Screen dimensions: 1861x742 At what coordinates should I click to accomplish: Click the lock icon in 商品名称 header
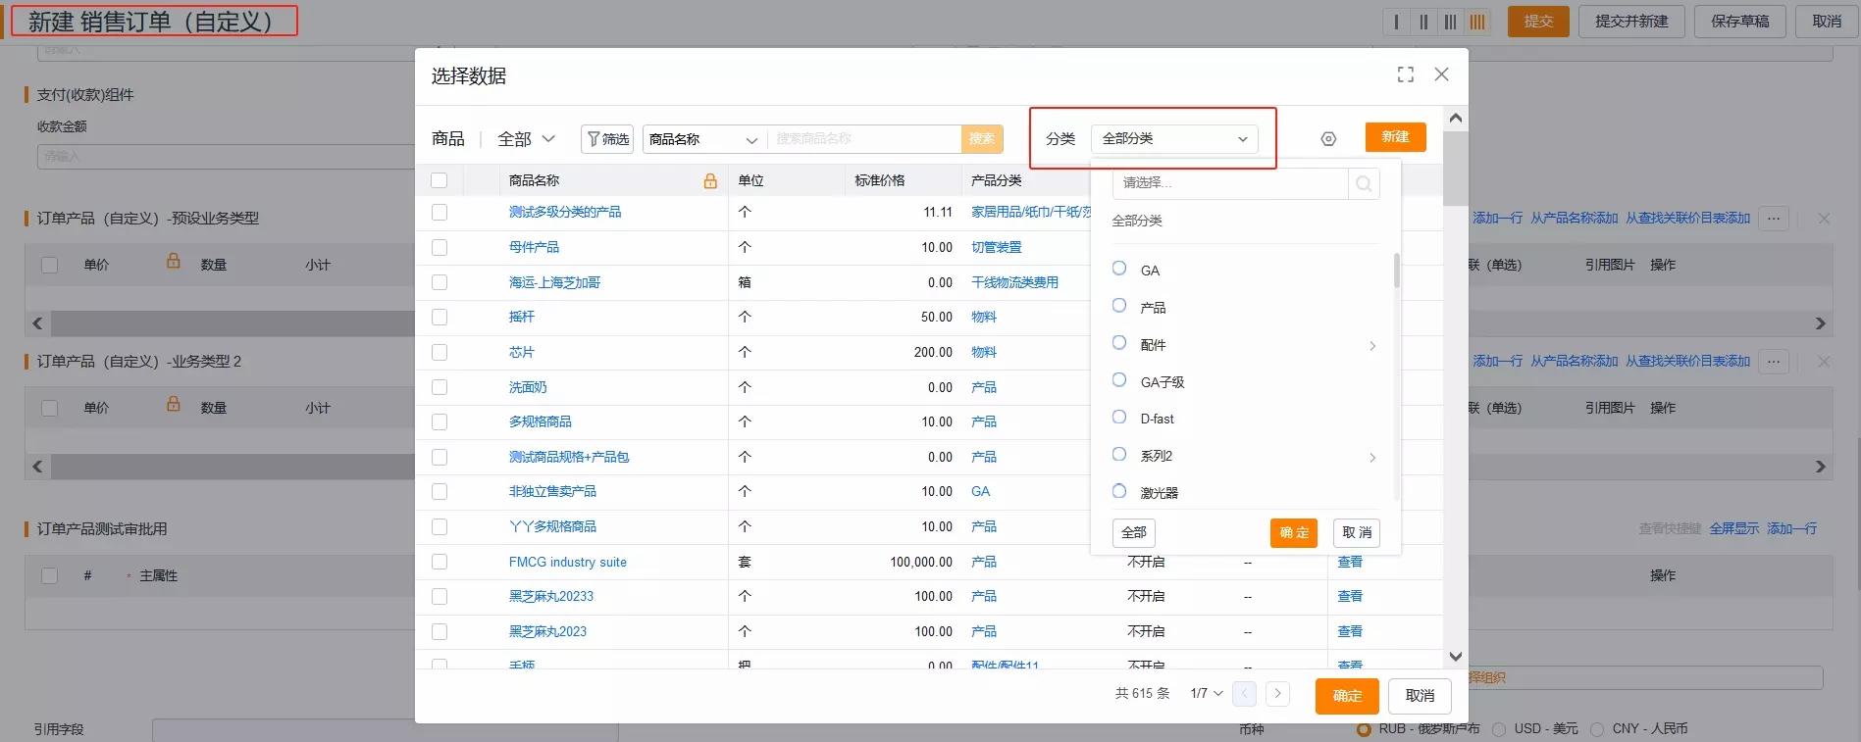(x=710, y=180)
